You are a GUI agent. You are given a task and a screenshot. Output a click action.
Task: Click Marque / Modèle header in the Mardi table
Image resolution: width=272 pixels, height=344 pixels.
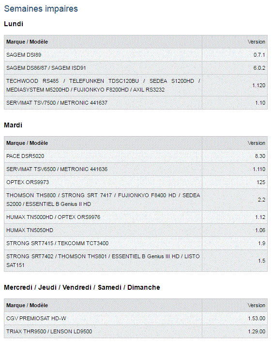click(27, 143)
